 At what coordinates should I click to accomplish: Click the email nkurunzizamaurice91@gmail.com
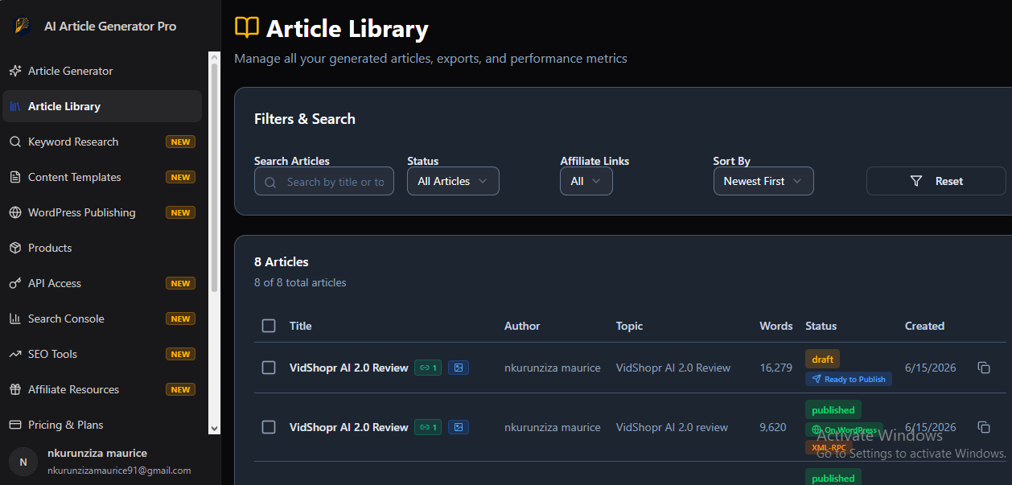119,471
